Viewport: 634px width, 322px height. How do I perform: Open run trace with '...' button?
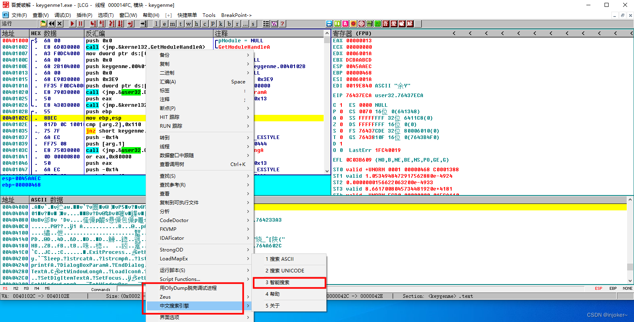coord(245,24)
